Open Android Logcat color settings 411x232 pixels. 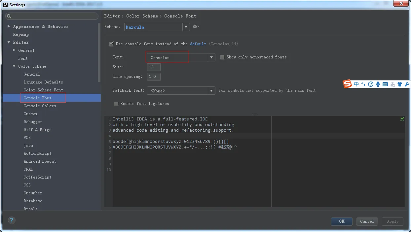[x=40, y=161]
